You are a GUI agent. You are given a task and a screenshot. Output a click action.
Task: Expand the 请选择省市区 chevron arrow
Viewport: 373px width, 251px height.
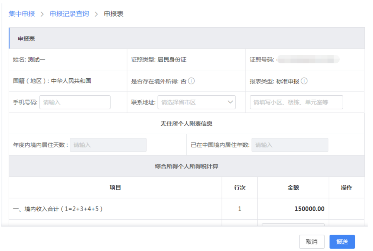(x=230, y=102)
